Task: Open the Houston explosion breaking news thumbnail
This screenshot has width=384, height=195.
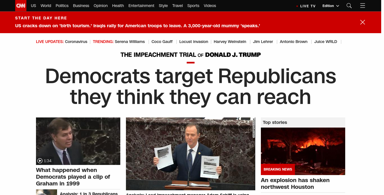Action: point(303,151)
